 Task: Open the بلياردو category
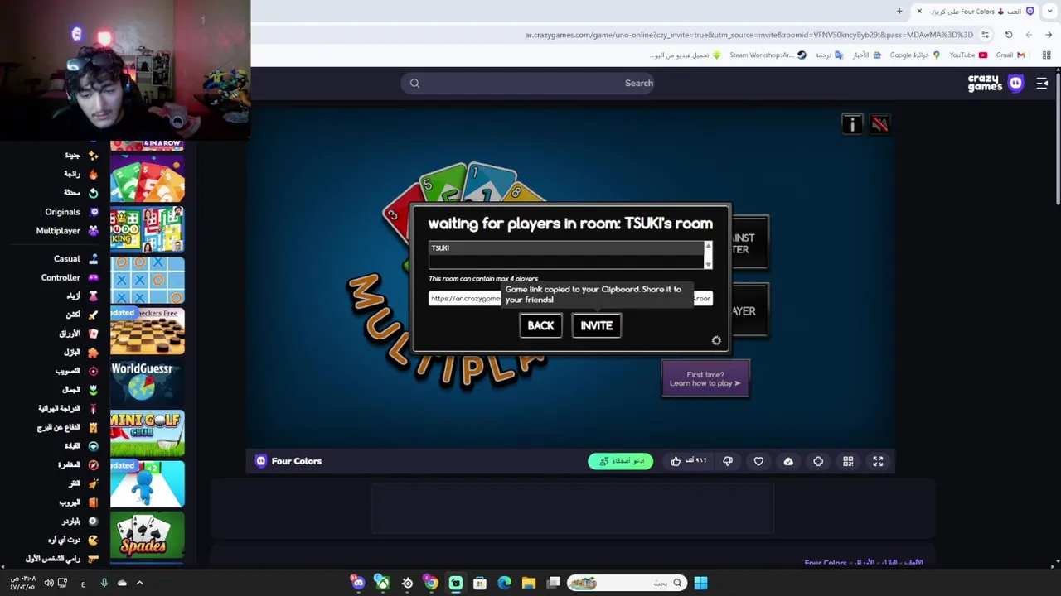80,521
